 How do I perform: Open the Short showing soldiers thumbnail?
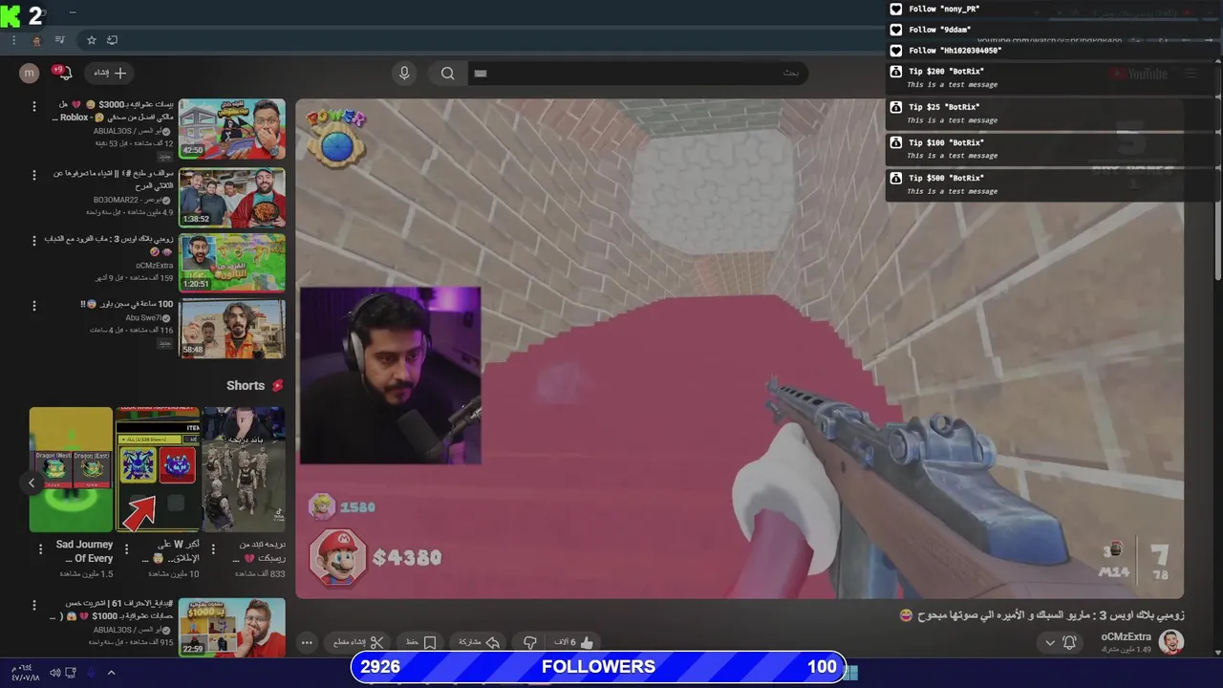tap(244, 469)
